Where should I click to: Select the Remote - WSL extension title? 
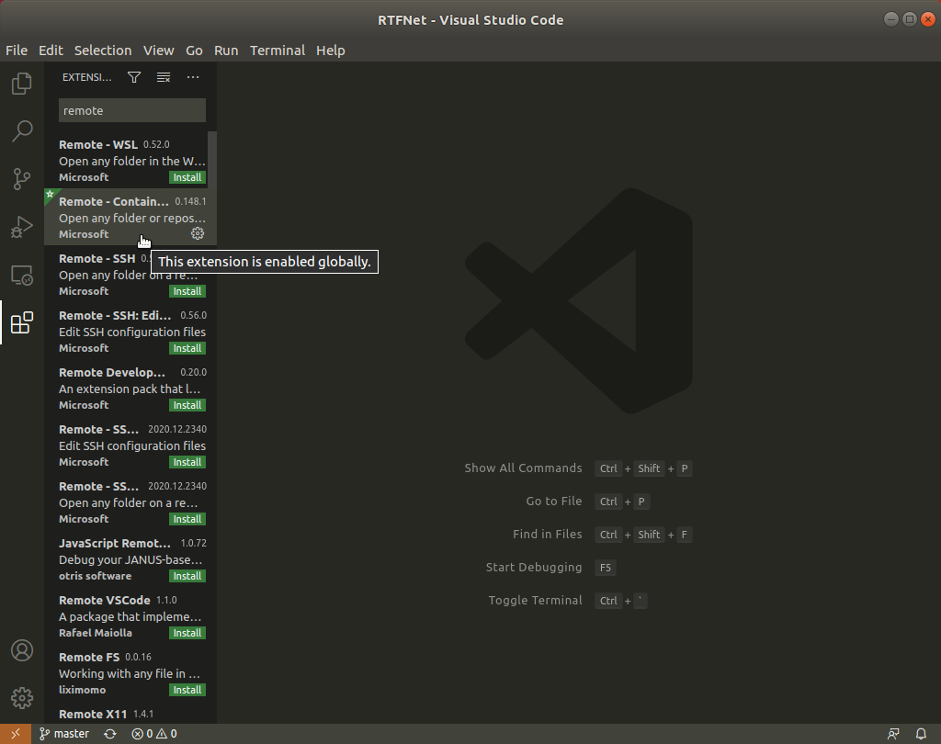98,144
